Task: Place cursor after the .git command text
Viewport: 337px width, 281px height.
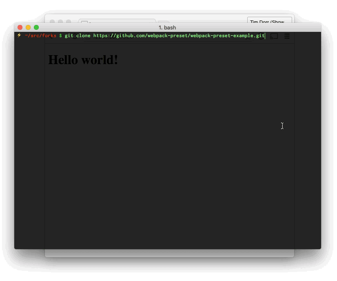Action: 266,36
